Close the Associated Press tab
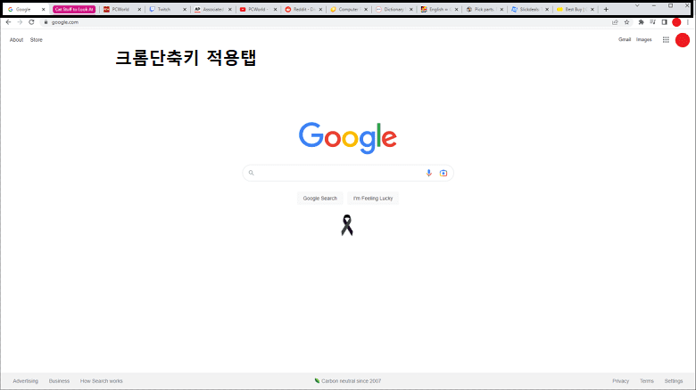The width and height of the screenshot is (696, 390). click(x=230, y=9)
